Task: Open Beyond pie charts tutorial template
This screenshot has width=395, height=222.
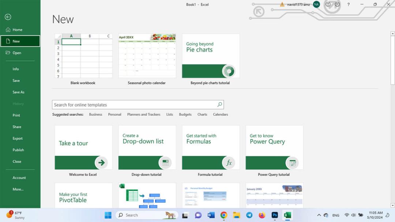Action: click(211, 59)
